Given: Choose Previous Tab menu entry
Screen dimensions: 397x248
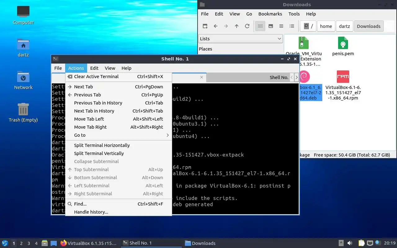Looking at the screenshot, I should [x=118, y=95].
